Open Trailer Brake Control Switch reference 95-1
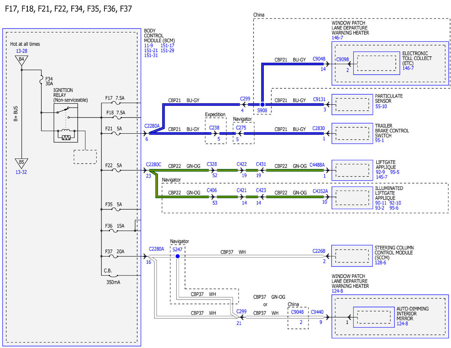Viewport: 451px width, 348px height. tap(380, 141)
